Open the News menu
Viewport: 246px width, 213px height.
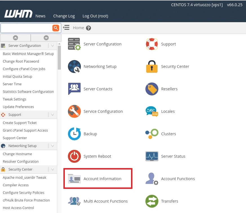click(x=40, y=16)
